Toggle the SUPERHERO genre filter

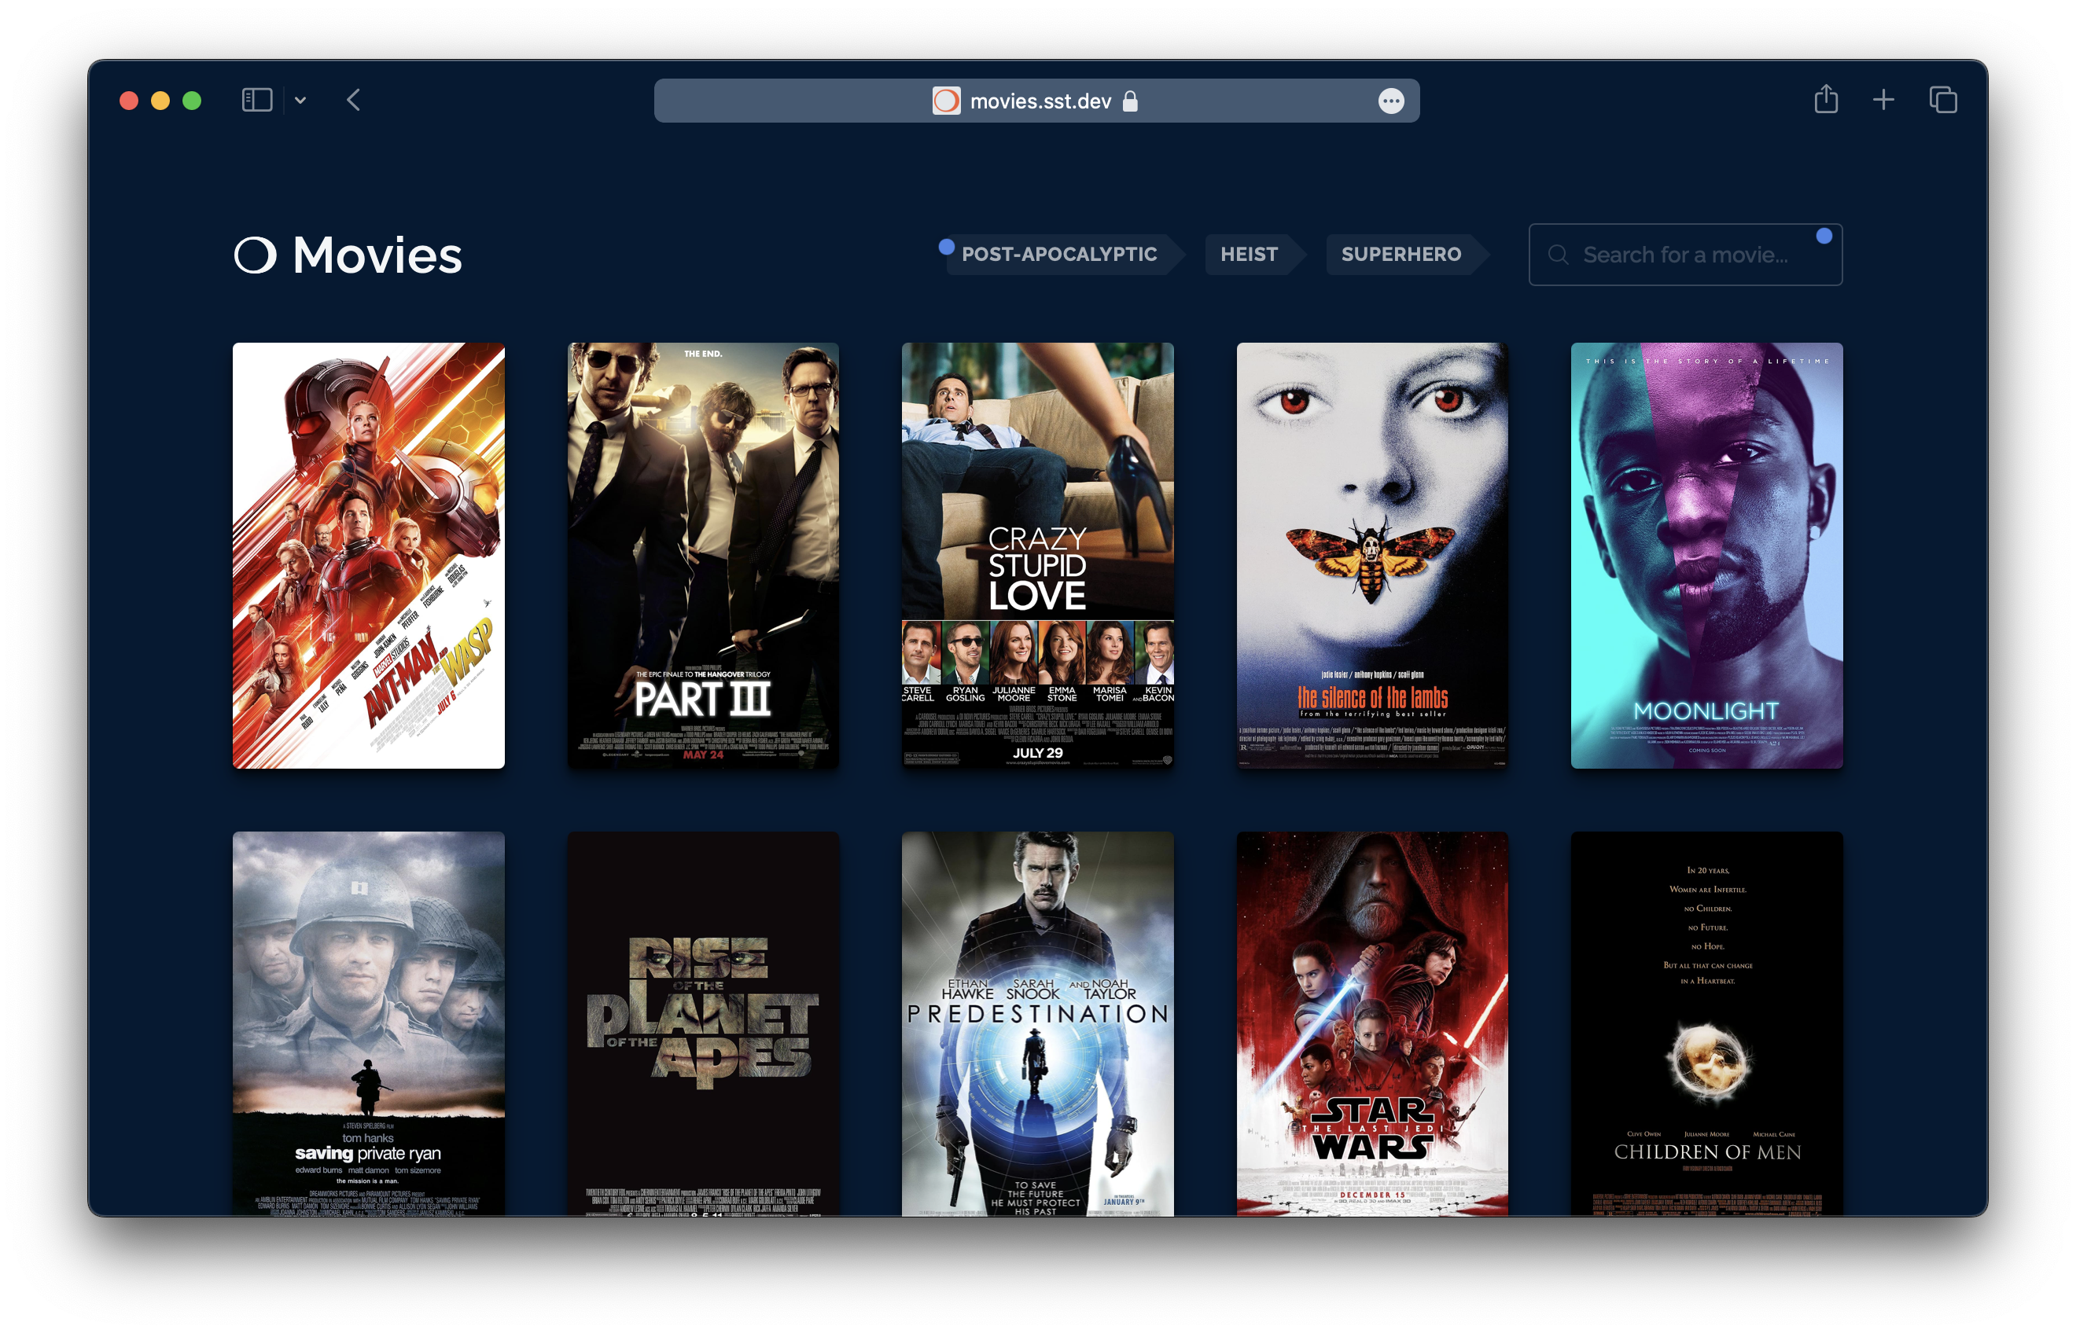coord(1401,255)
